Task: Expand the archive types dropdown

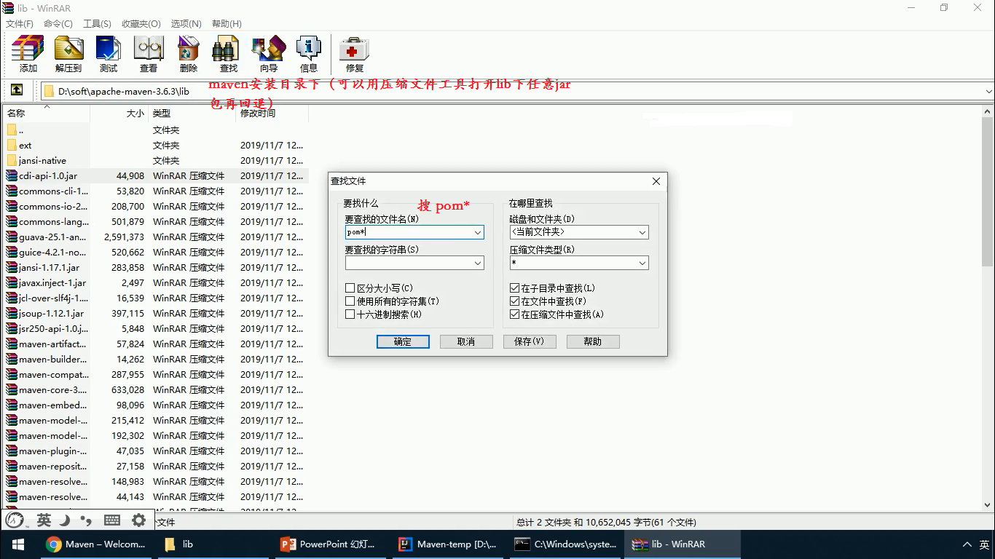Action: (x=642, y=263)
